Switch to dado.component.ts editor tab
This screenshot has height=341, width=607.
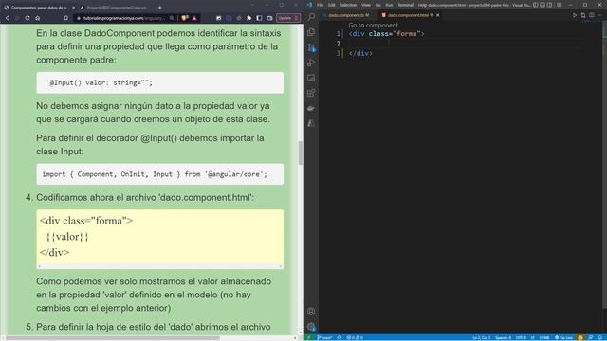coord(345,15)
